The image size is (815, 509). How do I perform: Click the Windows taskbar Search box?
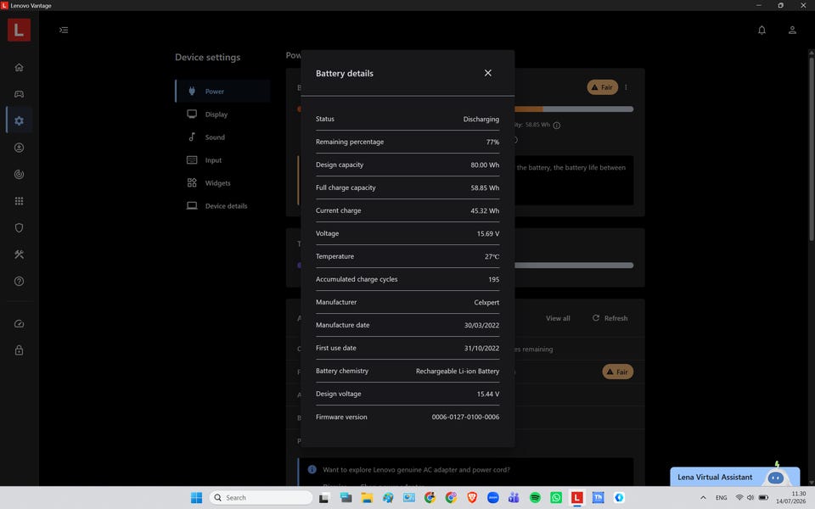coord(261,498)
